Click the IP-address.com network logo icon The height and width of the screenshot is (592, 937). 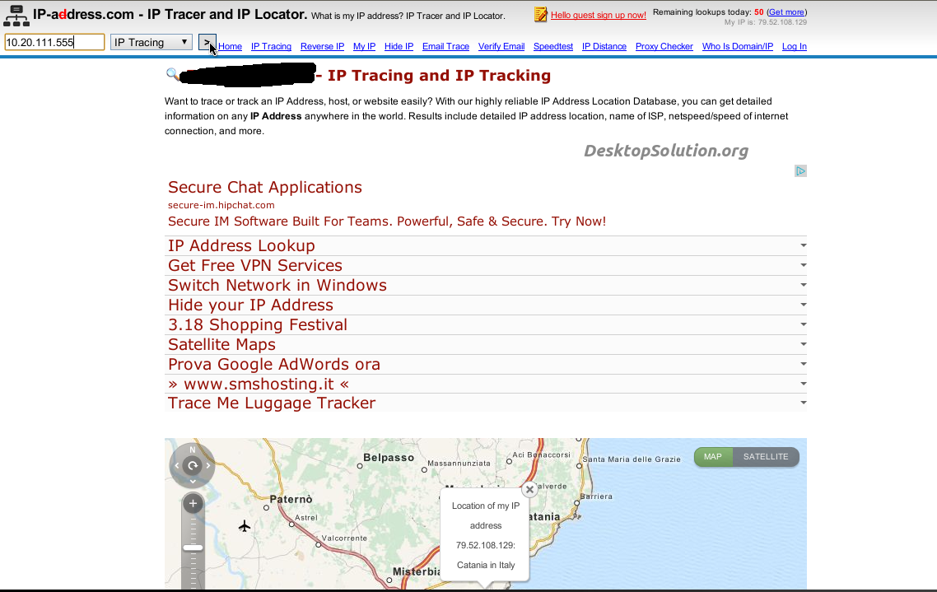pos(16,16)
